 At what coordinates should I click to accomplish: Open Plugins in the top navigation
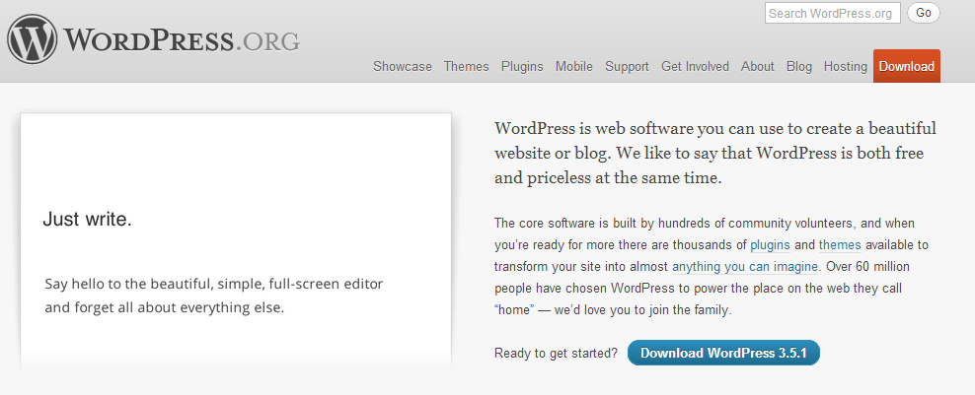pos(522,67)
